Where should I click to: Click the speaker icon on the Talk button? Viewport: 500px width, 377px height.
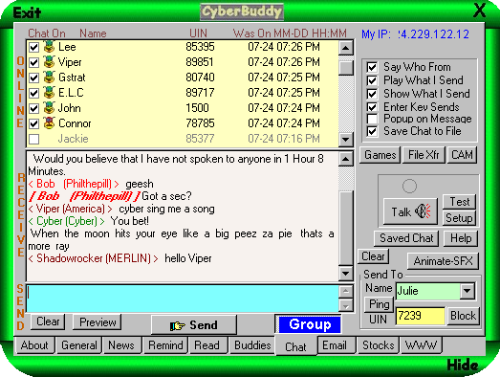423,211
